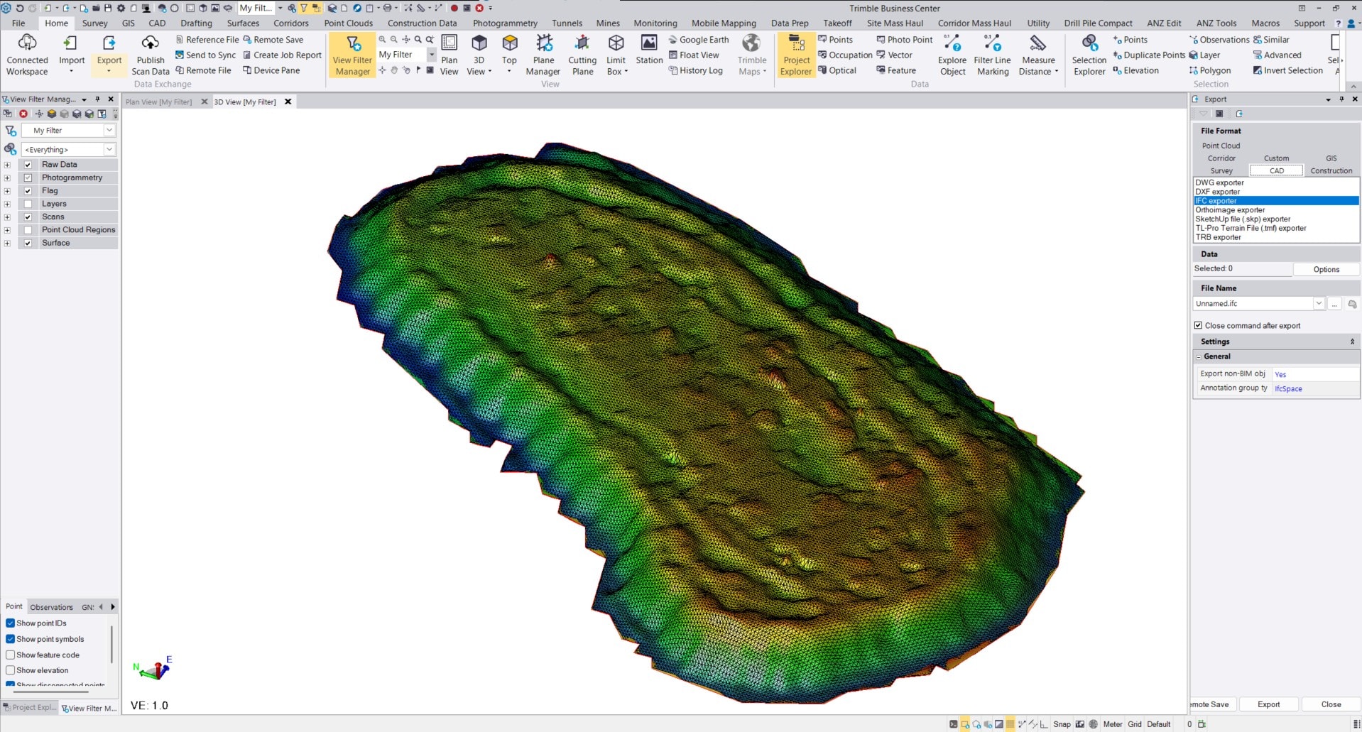Click the Export button at bottom

tap(1268, 704)
